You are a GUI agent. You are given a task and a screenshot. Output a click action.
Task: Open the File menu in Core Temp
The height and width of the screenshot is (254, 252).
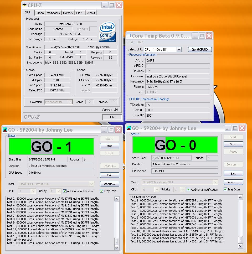[x=130, y=42]
